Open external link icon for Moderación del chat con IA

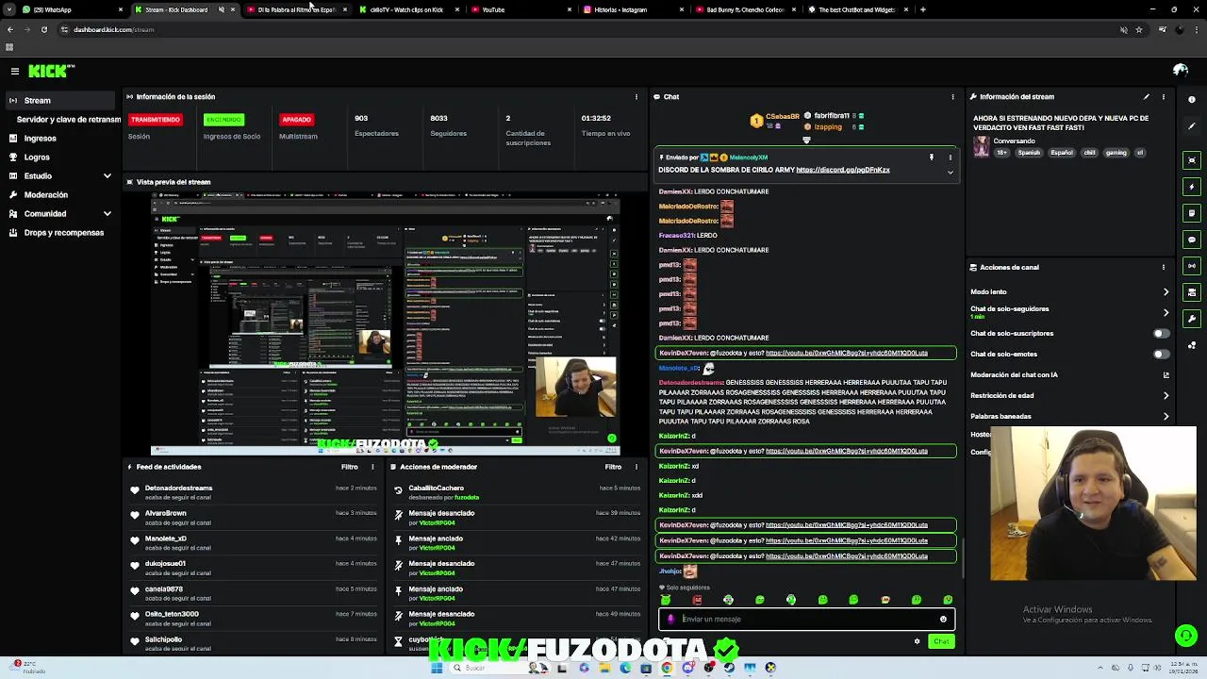pyautogui.click(x=1166, y=374)
